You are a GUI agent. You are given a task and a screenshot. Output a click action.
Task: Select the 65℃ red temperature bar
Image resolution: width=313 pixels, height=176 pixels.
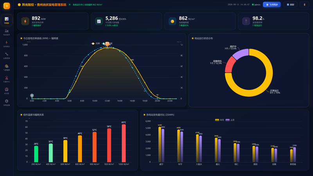(124, 143)
